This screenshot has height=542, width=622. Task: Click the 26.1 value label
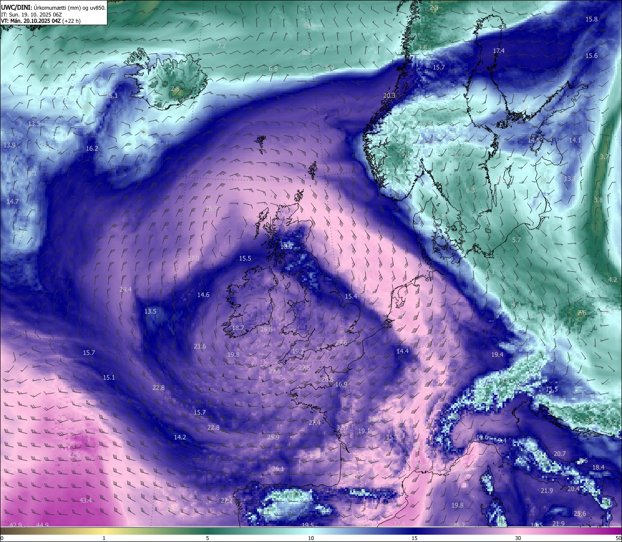coord(277,469)
